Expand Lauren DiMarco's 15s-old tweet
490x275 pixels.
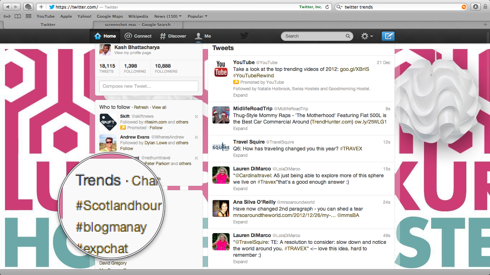240,189
